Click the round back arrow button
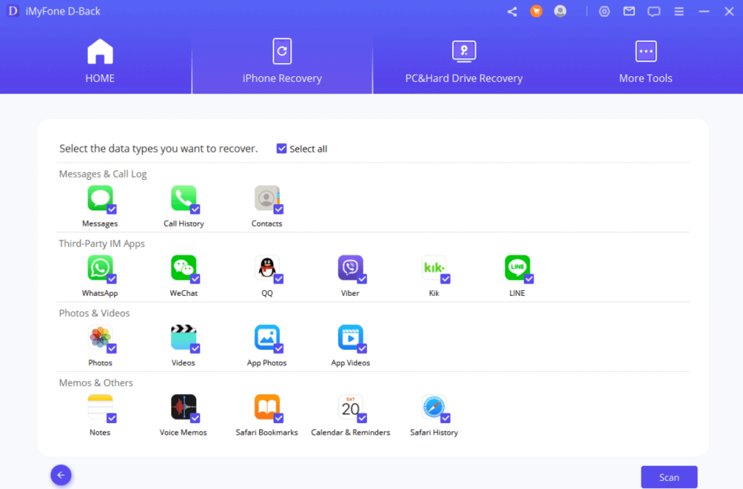This screenshot has width=743, height=489. (x=61, y=474)
